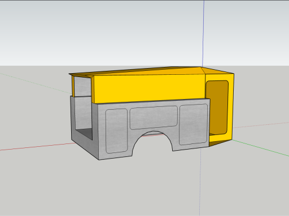Click the dark yellow rounded window panel

click(217, 107)
